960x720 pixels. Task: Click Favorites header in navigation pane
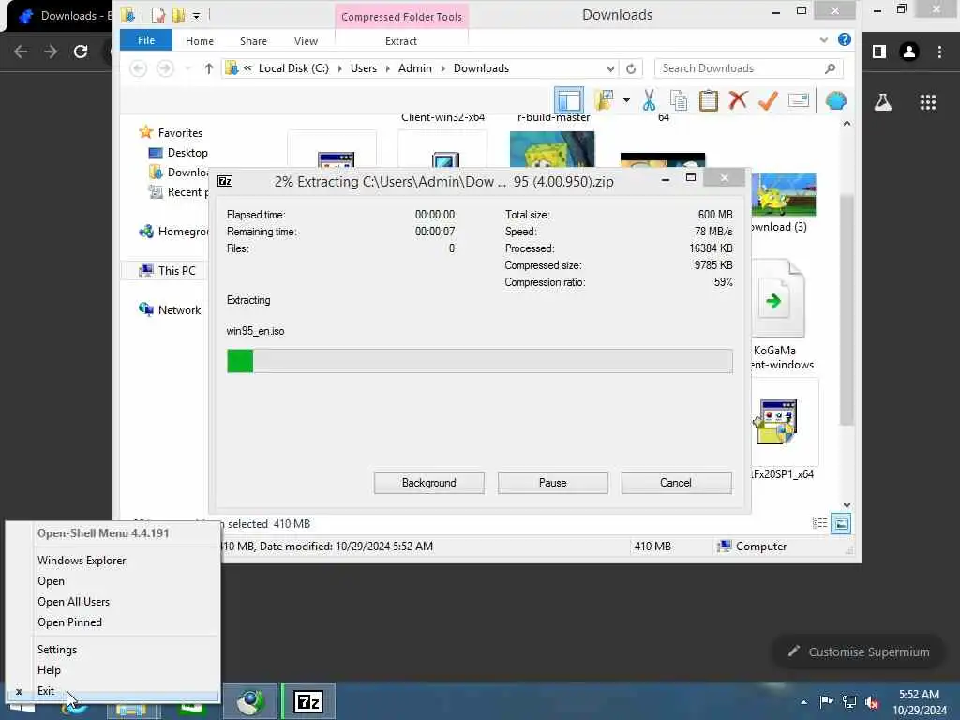[x=171, y=133]
